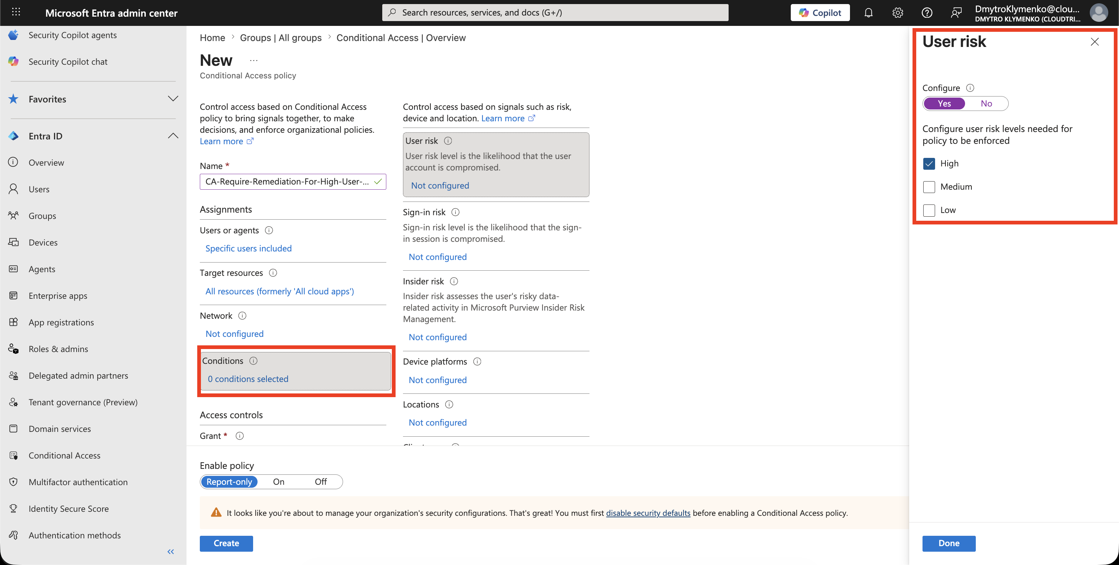Click Not configured under Locations

437,423
